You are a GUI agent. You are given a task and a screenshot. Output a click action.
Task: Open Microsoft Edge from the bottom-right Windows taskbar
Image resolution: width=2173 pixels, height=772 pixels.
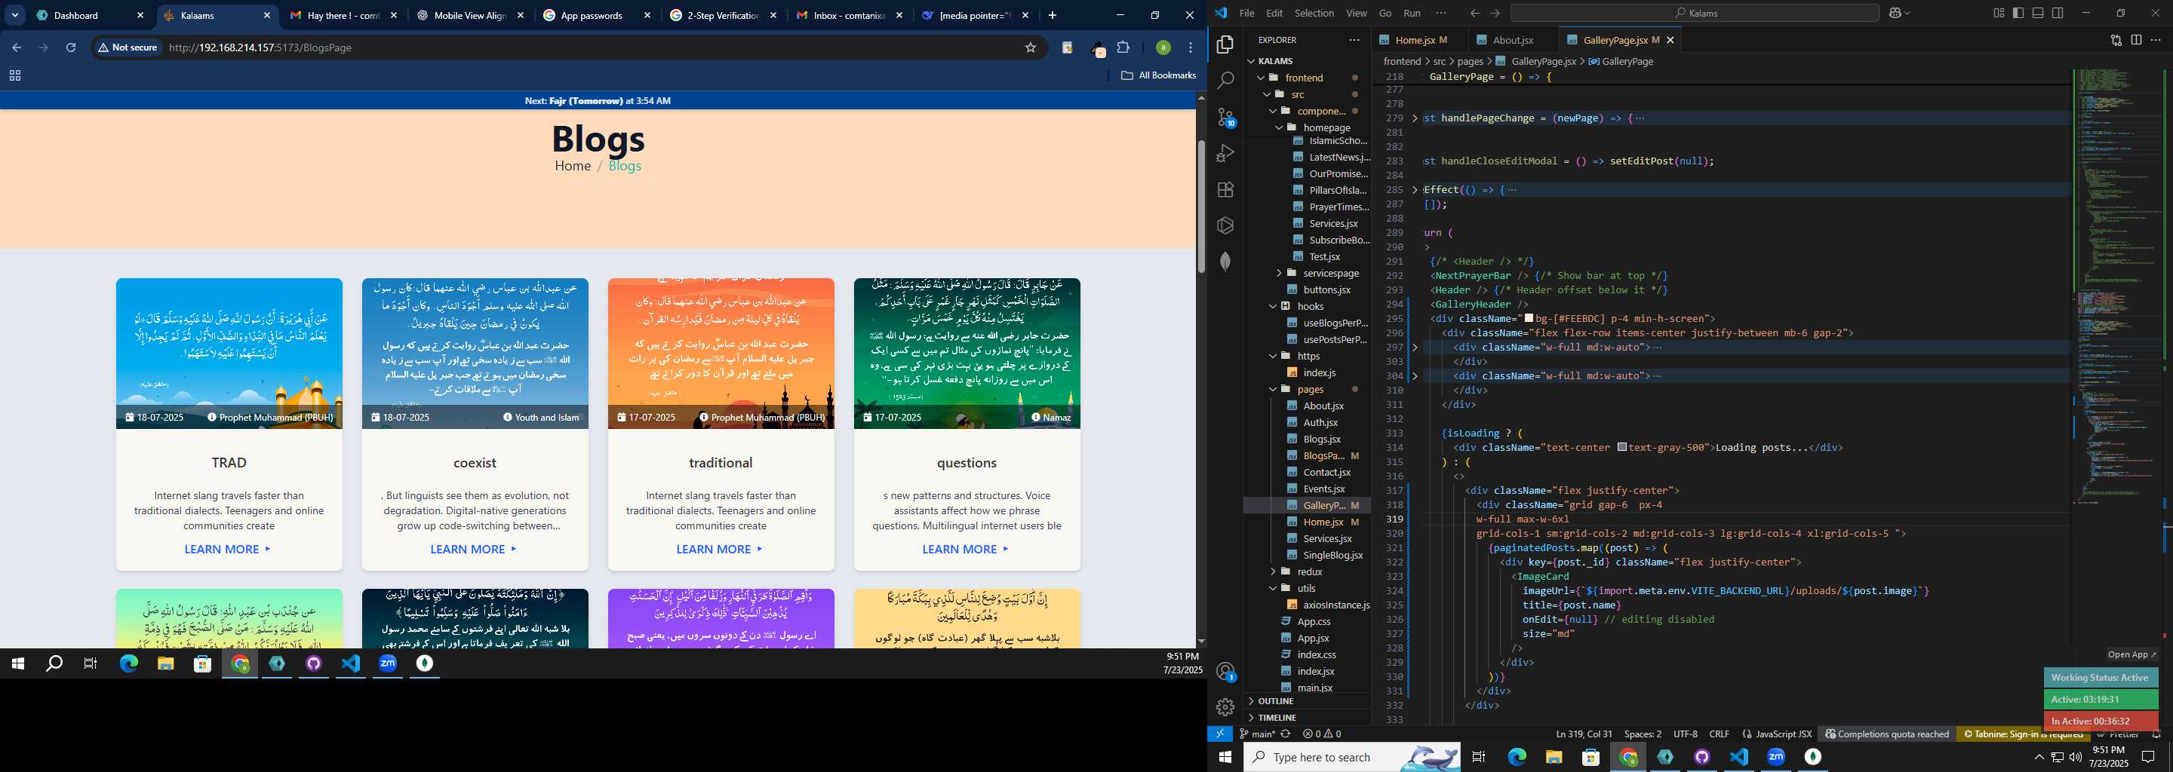1517,757
